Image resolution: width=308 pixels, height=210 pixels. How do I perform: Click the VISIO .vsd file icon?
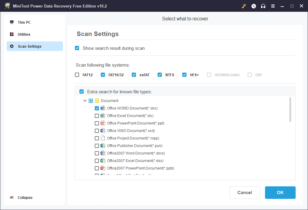[x=103, y=131]
